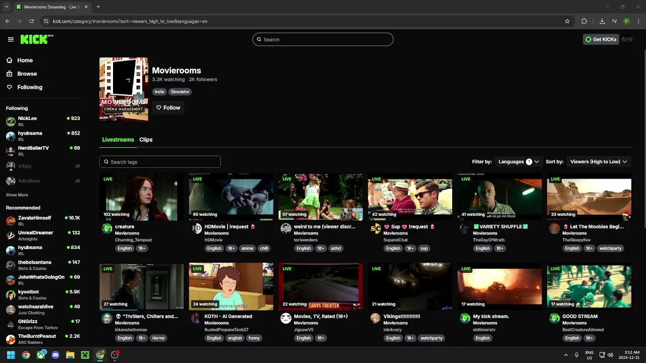Open hyubsama avatar under Following list
646x363 pixels.
(11, 136)
